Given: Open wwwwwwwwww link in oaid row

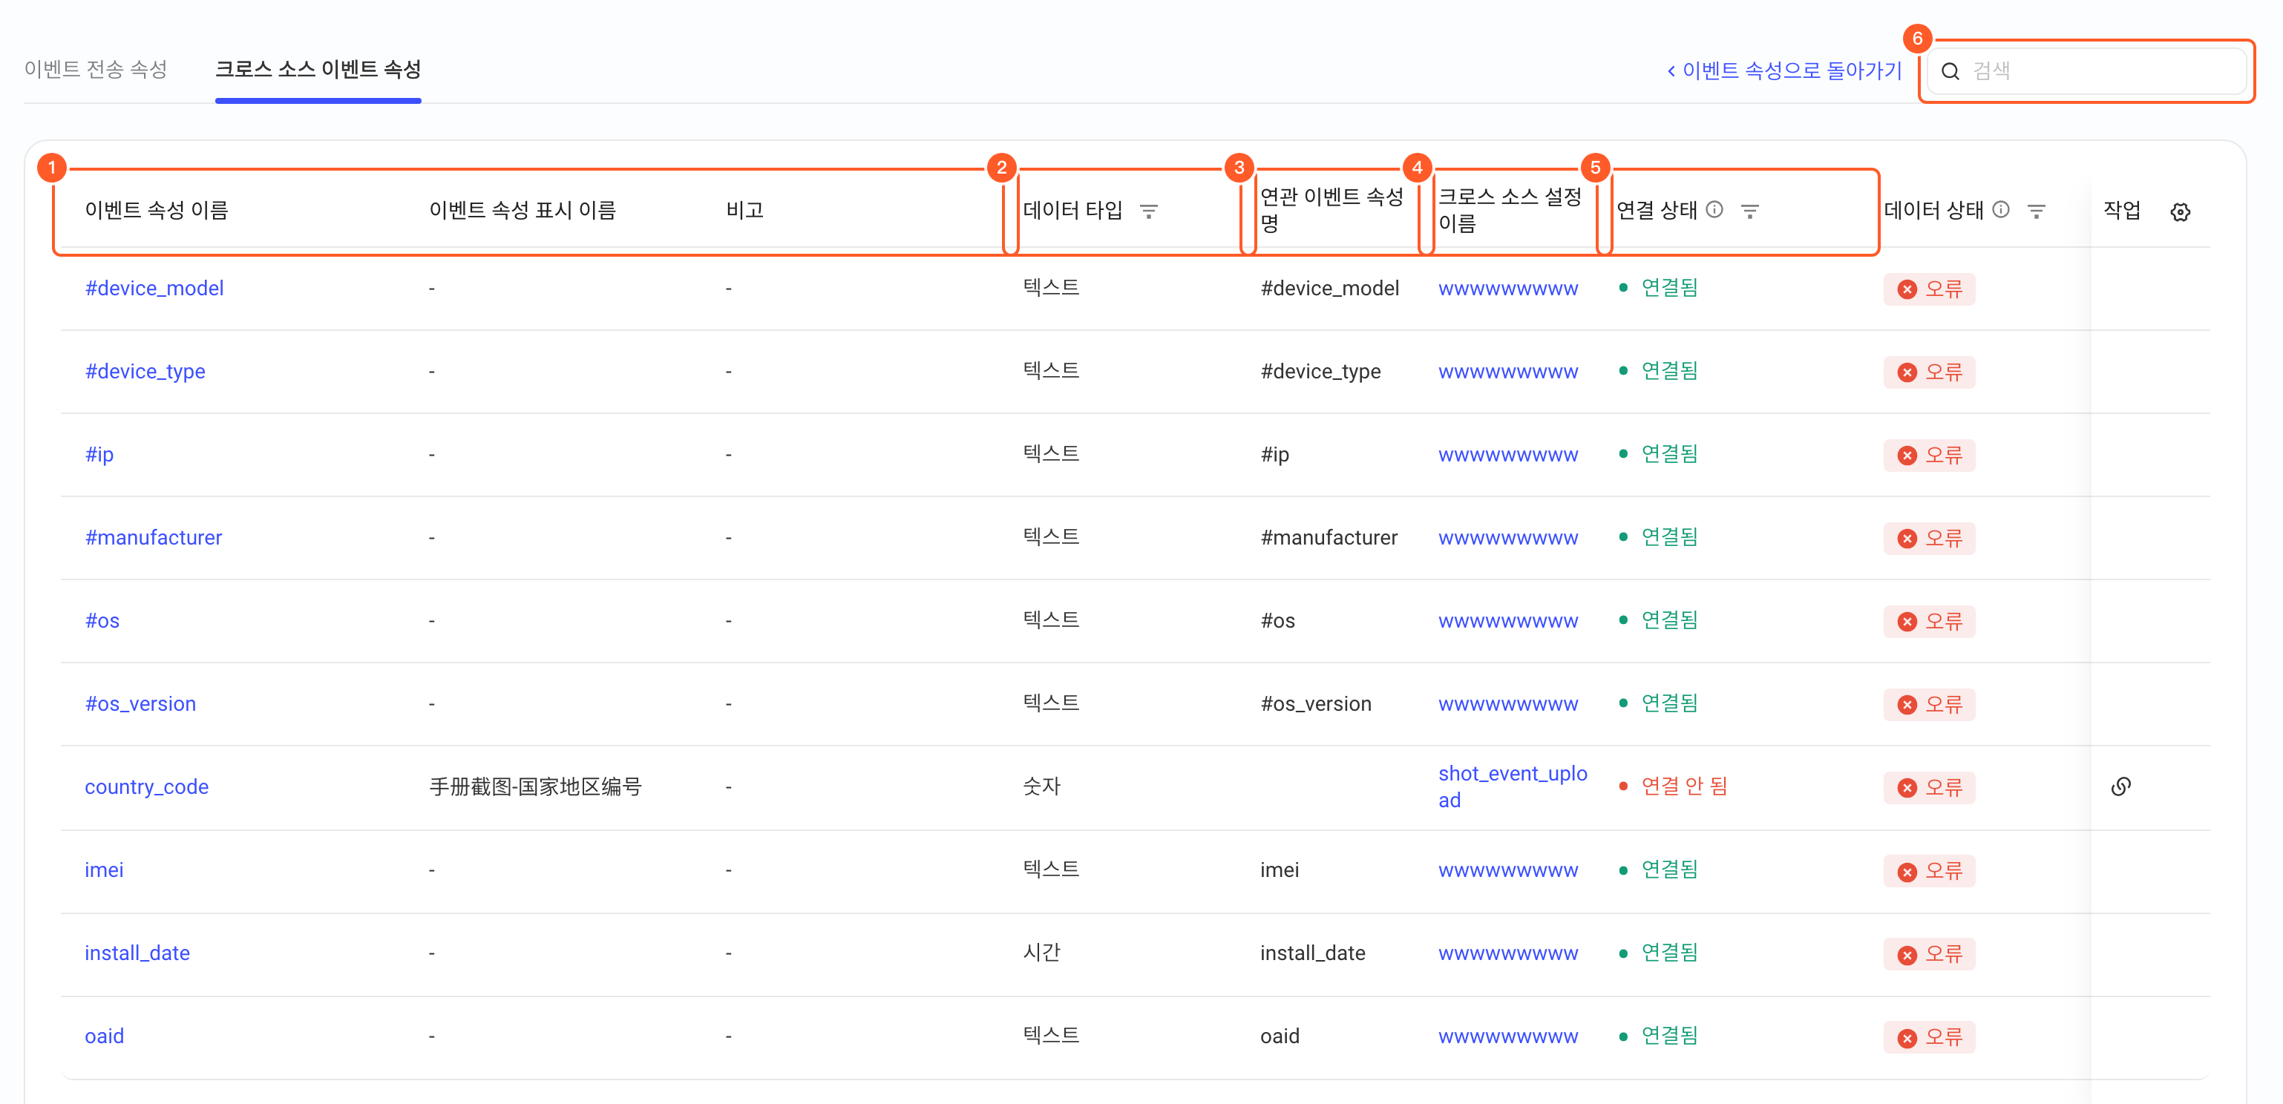Looking at the screenshot, I should click(x=1507, y=1036).
